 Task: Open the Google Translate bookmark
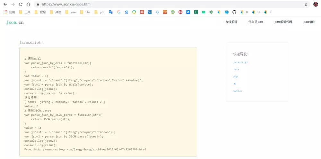111,12
